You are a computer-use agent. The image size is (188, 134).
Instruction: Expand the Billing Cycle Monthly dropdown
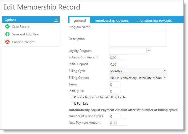coord(138,71)
